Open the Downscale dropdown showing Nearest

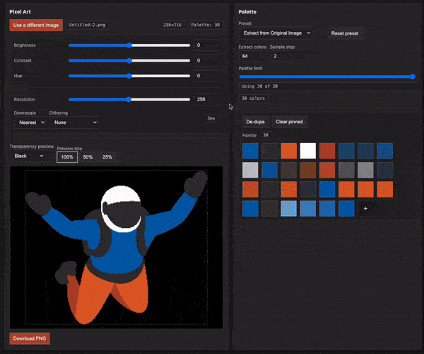[31, 122]
